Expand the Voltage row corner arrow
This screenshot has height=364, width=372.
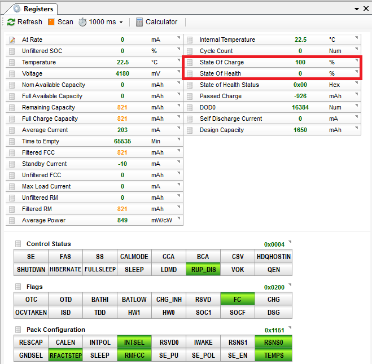pos(178,71)
